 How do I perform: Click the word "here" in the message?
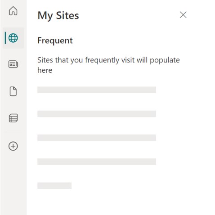tap(45, 70)
